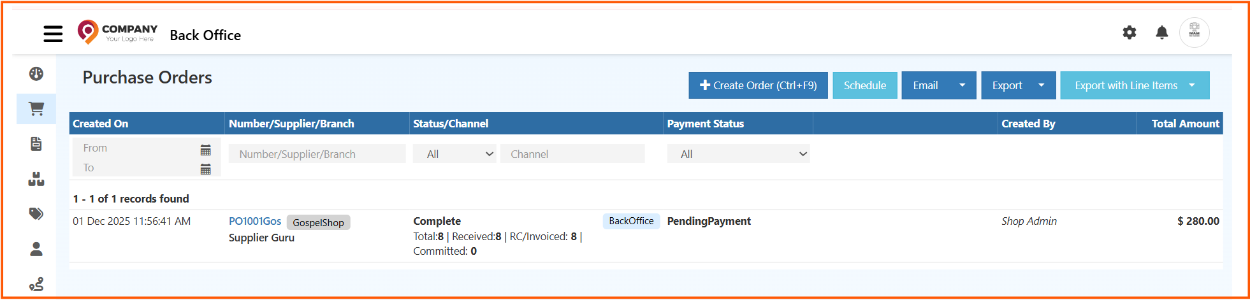This screenshot has width=1250, height=300.
Task: Open the user profile sidebar icon
Action: click(36, 249)
